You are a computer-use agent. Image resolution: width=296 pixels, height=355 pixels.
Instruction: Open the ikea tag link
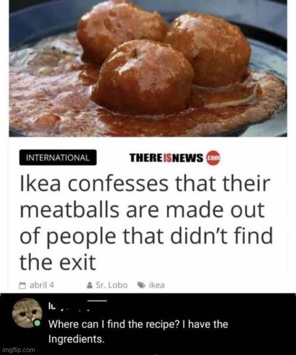coord(156,285)
